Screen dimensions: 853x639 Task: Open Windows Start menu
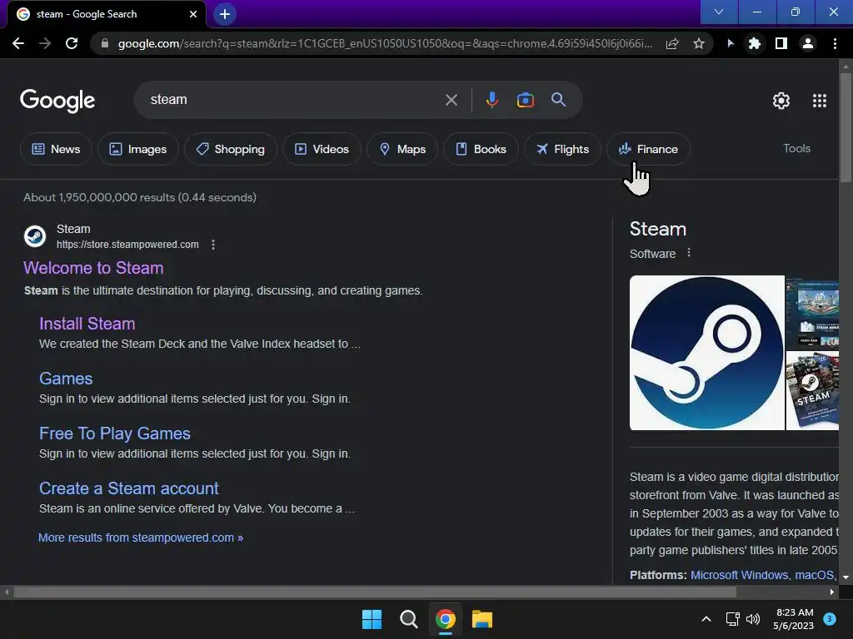click(372, 619)
